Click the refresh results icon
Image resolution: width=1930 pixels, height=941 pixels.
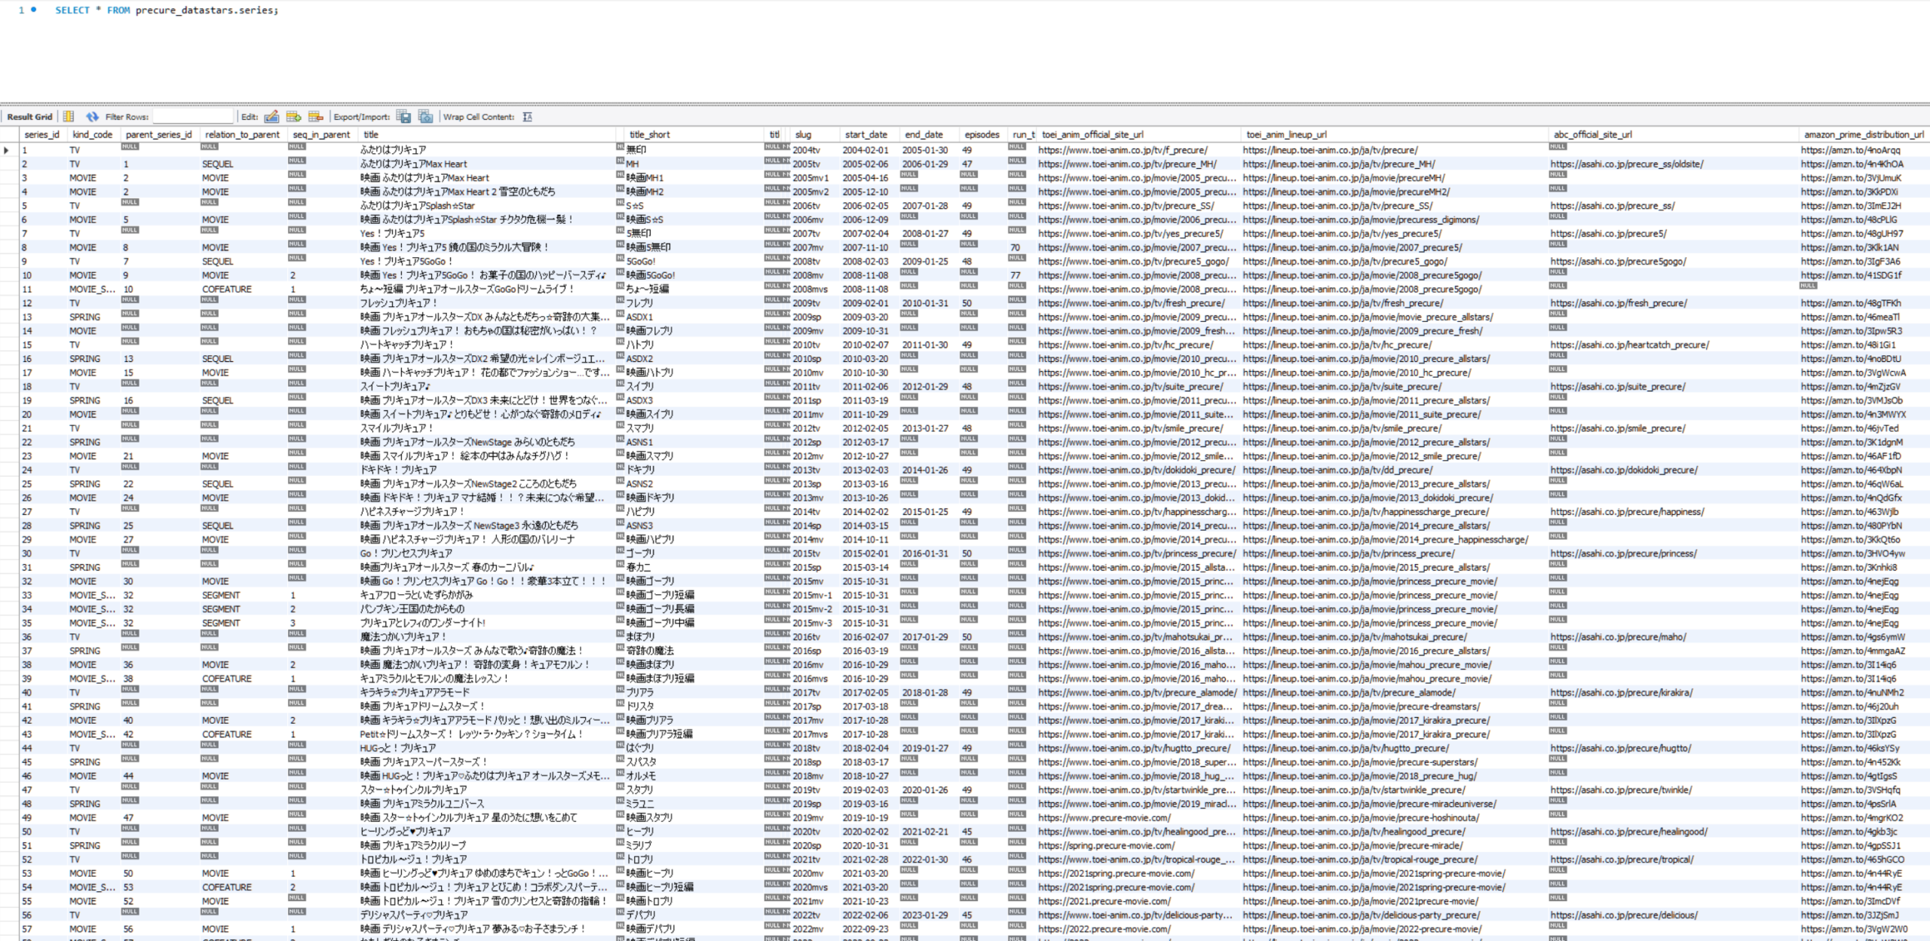tap(92, 117)
